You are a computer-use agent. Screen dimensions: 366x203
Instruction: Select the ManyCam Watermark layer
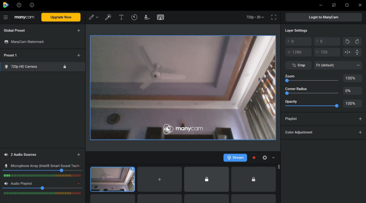(43, 42)
